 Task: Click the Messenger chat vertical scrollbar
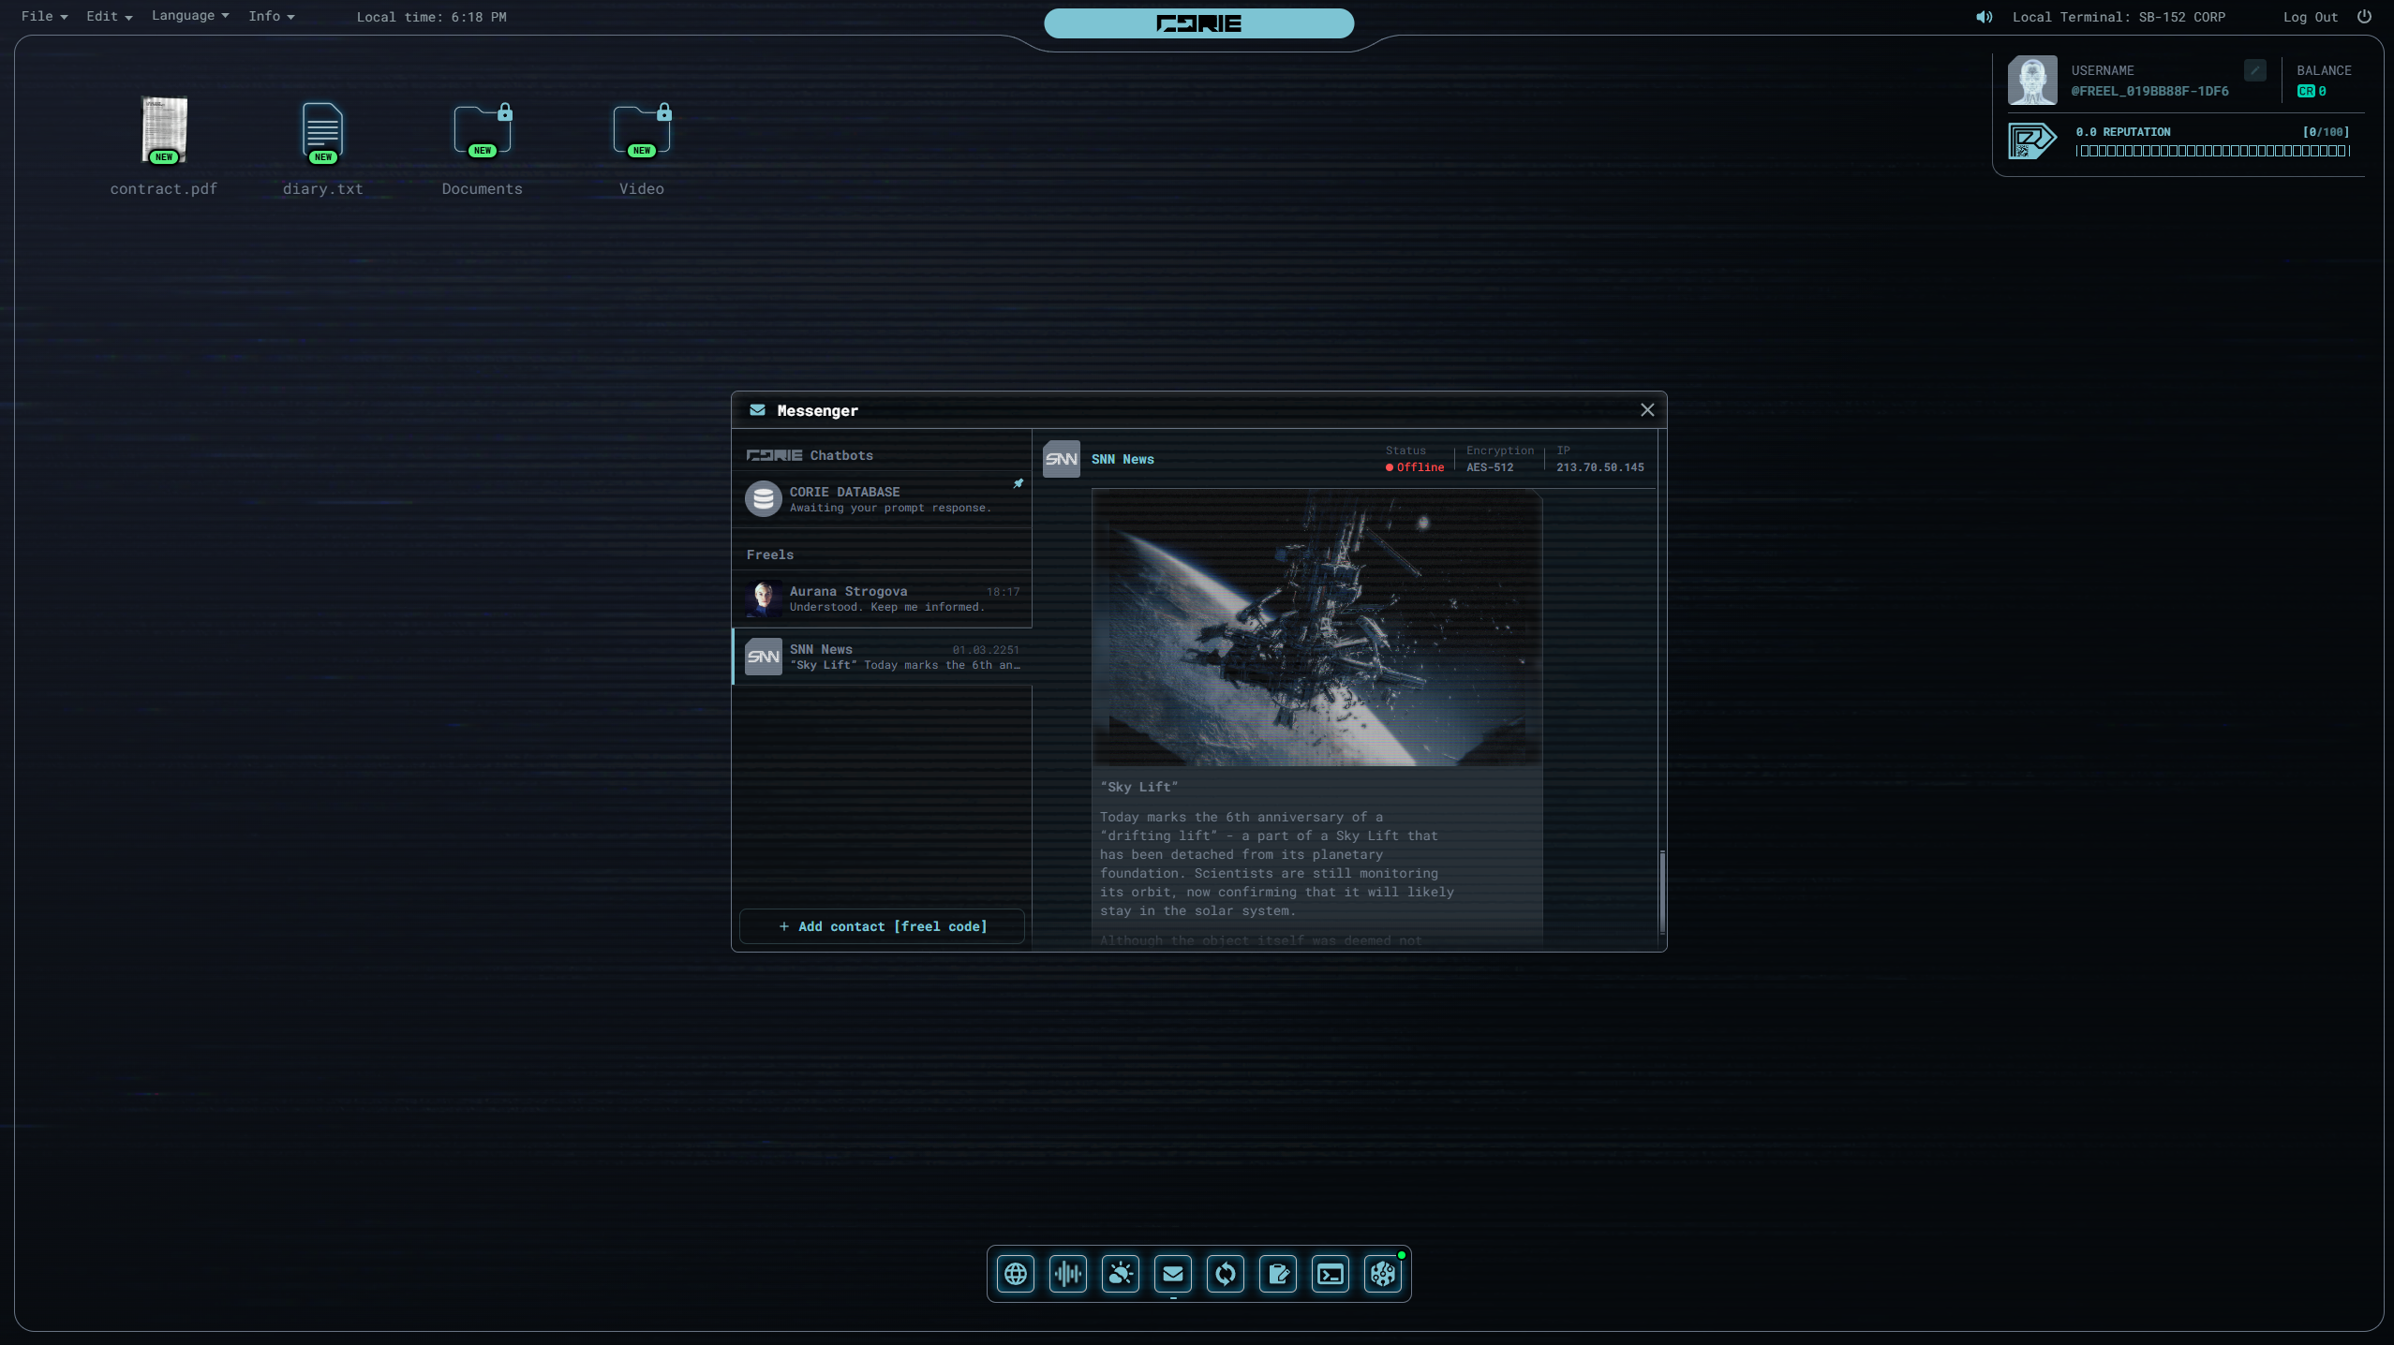point(1662,890)
